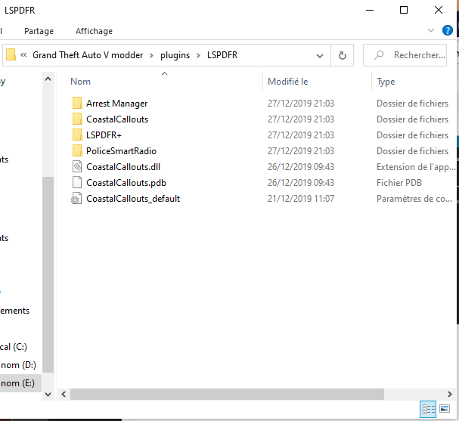This screenshot has width=459, height=421.
Task: Select the CoastalCallouts_default settings file icon
Action: [76, 199]
